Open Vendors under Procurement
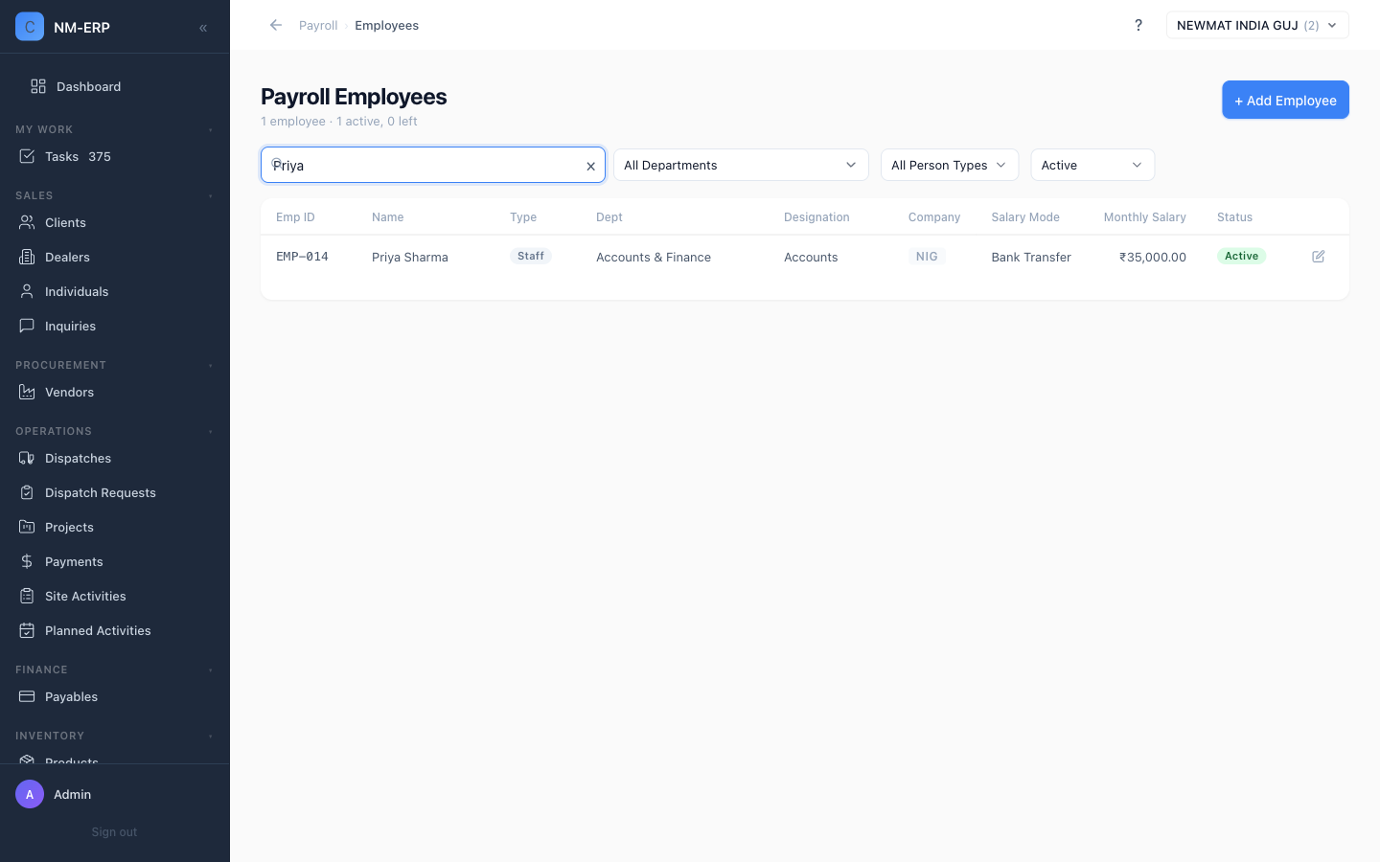1380x862 pixels. click(115, 392)
